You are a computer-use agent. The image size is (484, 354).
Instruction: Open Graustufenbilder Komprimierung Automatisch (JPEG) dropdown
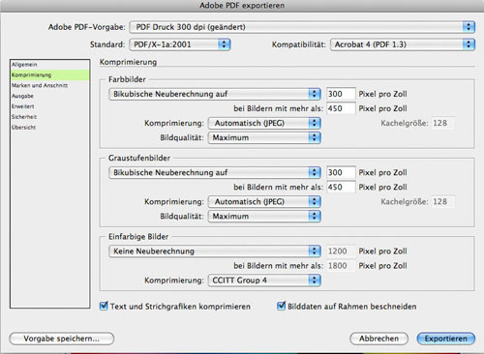coord(264,202)
